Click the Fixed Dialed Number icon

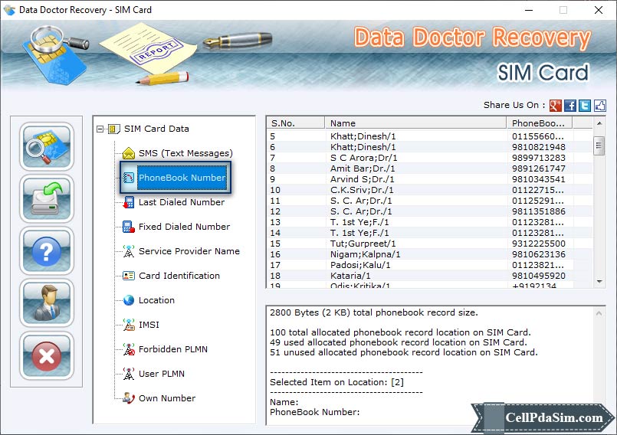pos(129,227)
